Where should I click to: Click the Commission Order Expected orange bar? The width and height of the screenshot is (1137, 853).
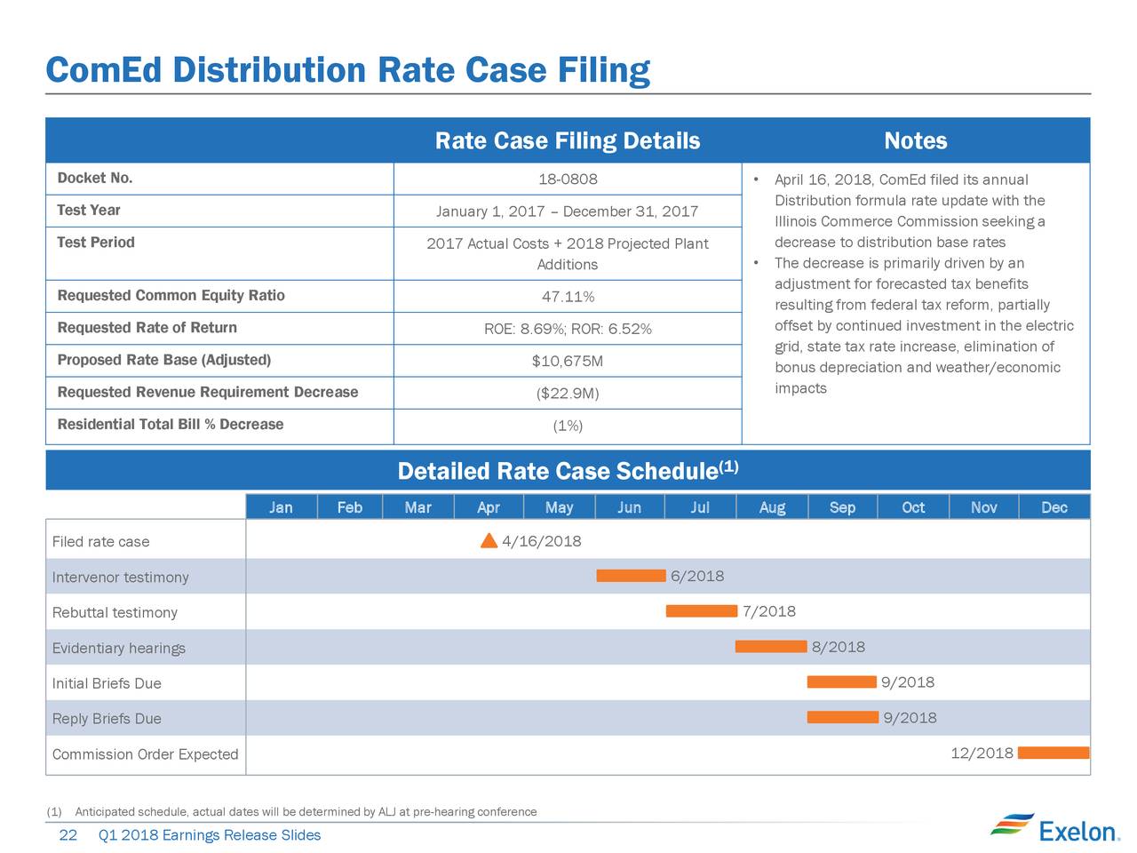click(1054, 753)
